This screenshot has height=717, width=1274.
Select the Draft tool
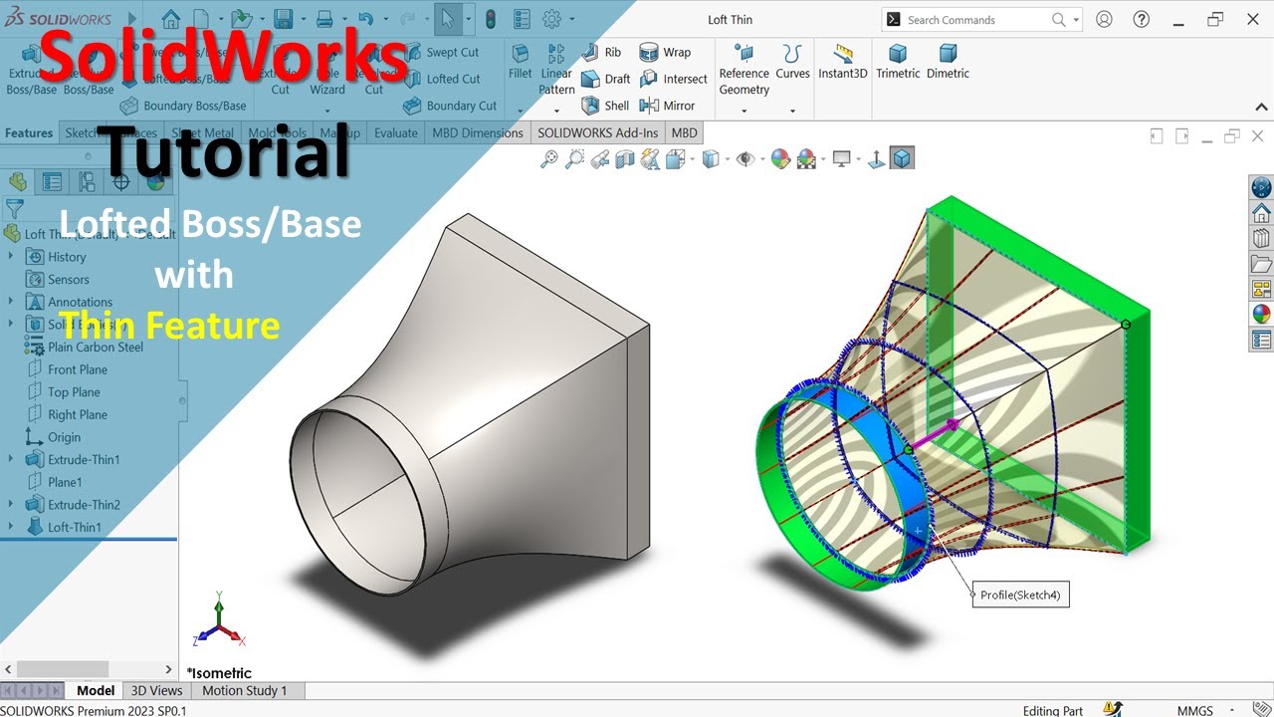[606, 79]
